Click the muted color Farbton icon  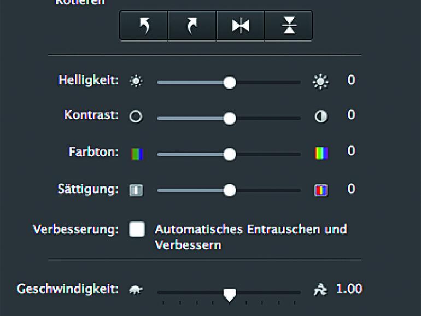[136, 154]
